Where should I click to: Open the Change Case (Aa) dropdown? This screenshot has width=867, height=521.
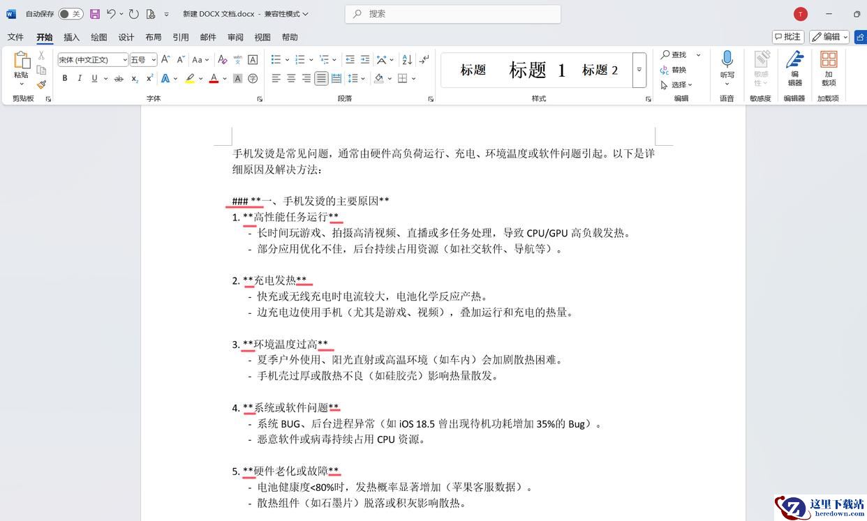click(x=200, y=60)
